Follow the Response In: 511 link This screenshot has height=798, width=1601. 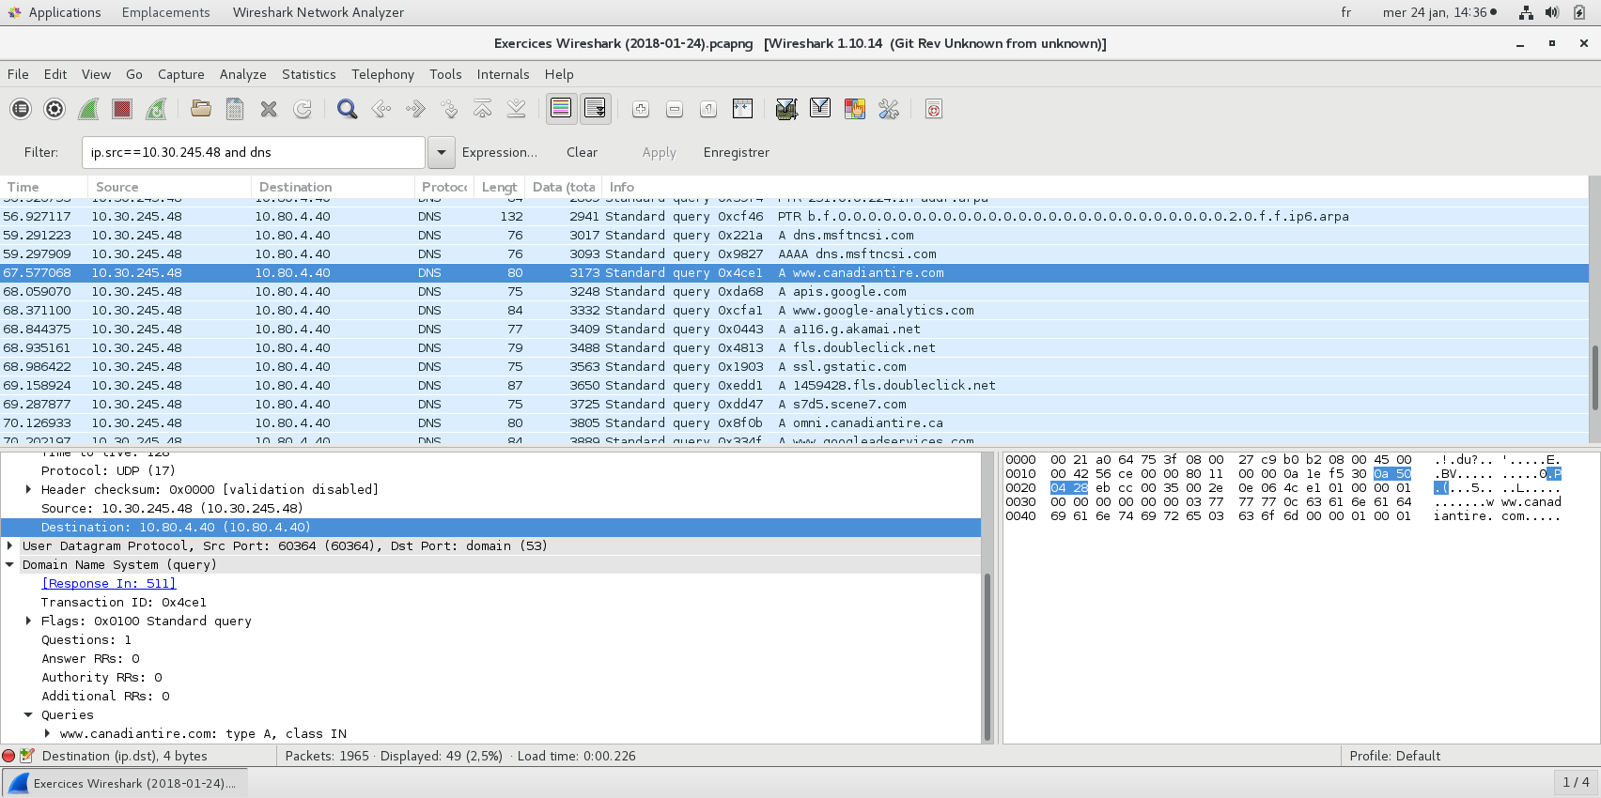[x=109, y=584]
